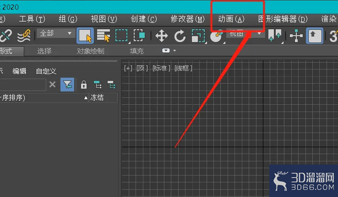Image resolution: width=338 pixels, height=197 pixels.
Task: Open the 视图(V) menu
Action: point(104,19)
